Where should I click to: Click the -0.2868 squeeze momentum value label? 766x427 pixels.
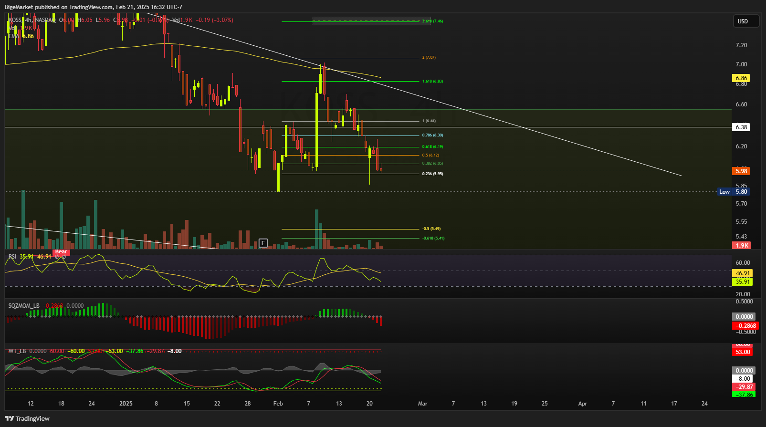coord(745,326)
